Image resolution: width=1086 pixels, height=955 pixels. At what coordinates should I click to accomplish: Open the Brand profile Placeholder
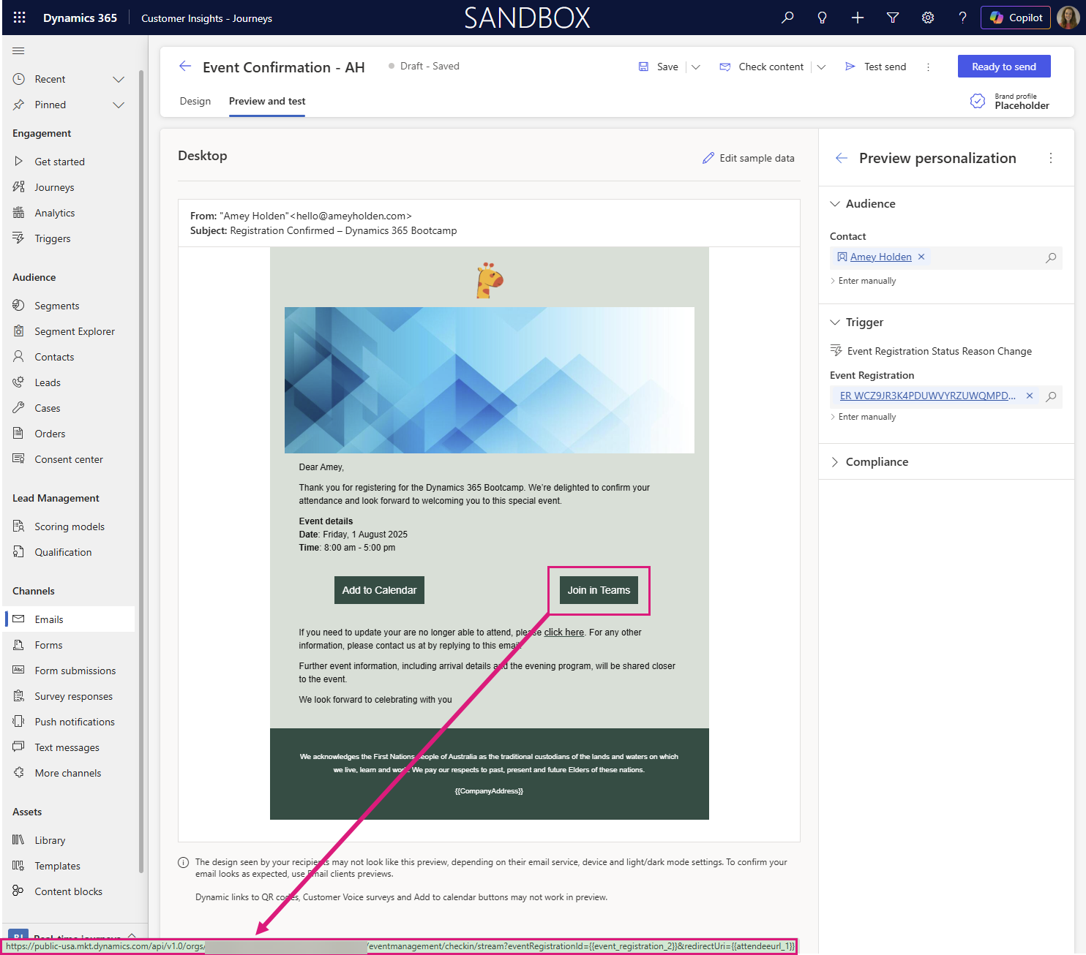[1010, 101]
